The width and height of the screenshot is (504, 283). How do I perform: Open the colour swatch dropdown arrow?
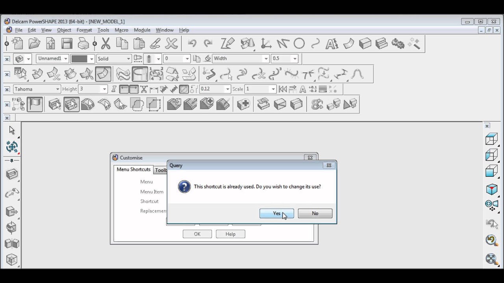(92, 59)
